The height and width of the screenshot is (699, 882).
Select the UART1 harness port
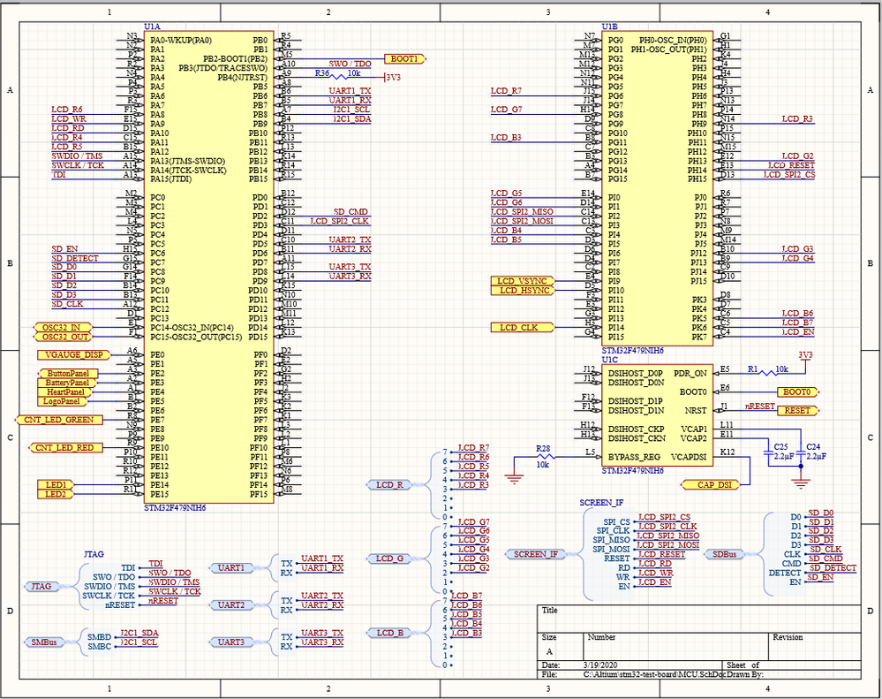tap(231, 568)
